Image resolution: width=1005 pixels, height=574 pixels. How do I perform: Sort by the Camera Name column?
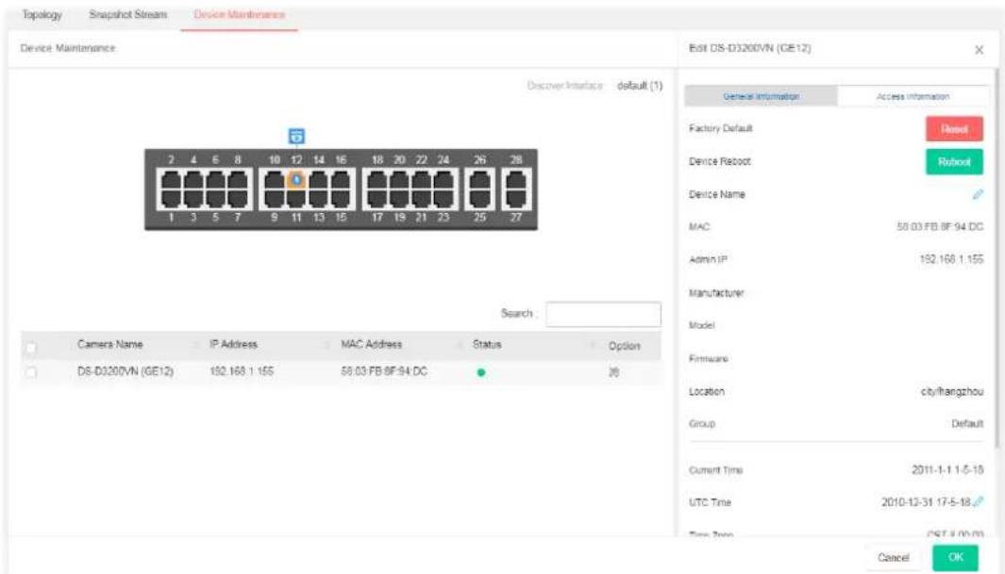pyautogui.click(x=109, y=344)
